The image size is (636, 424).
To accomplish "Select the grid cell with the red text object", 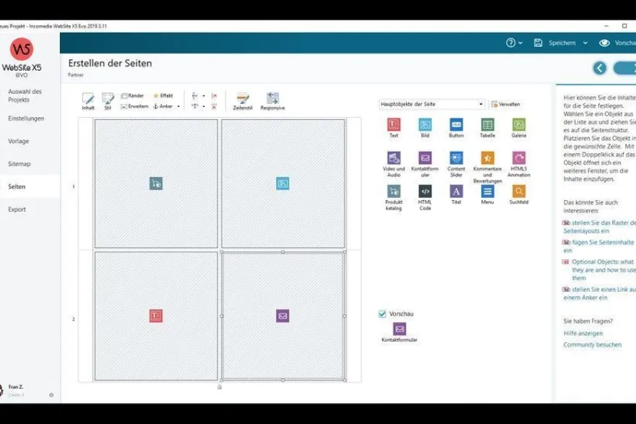I will pos(156,316).
